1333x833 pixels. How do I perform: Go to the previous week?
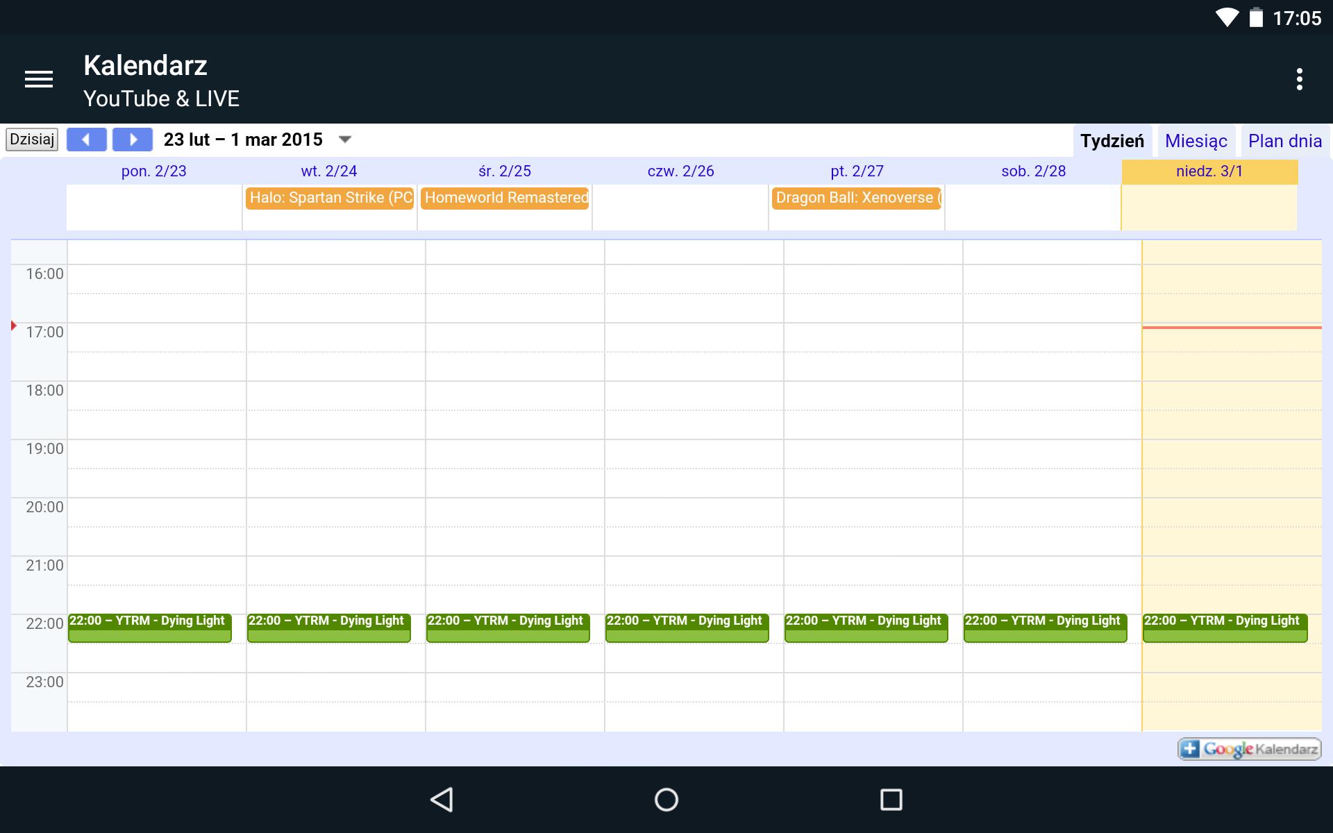(86, 140)
